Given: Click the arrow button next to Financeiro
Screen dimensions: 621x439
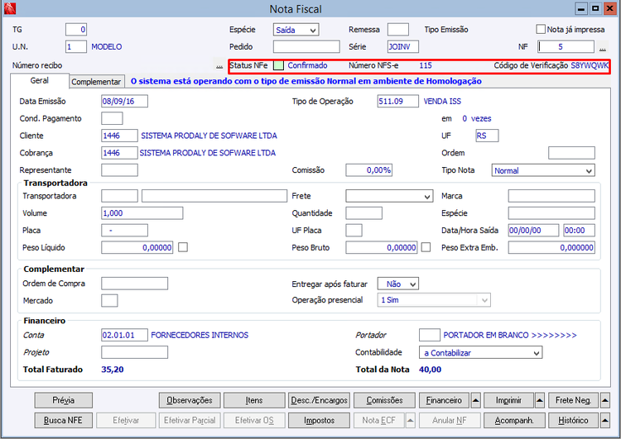Looking at the screenshot, I should point(476,400).
